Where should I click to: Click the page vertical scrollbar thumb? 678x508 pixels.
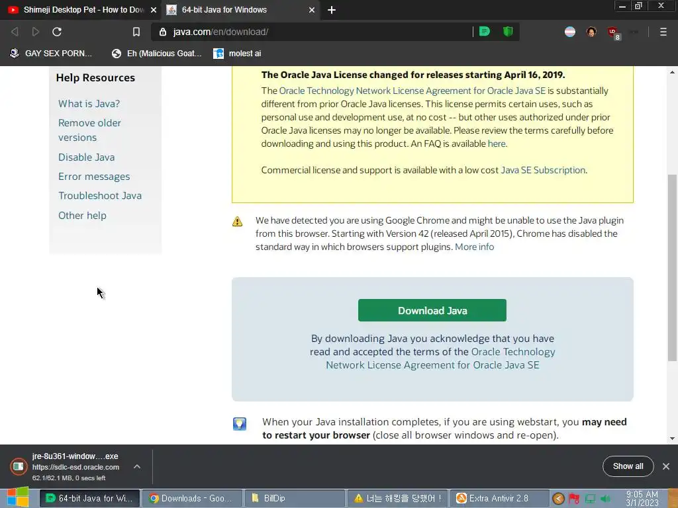(x=672, y=268)
